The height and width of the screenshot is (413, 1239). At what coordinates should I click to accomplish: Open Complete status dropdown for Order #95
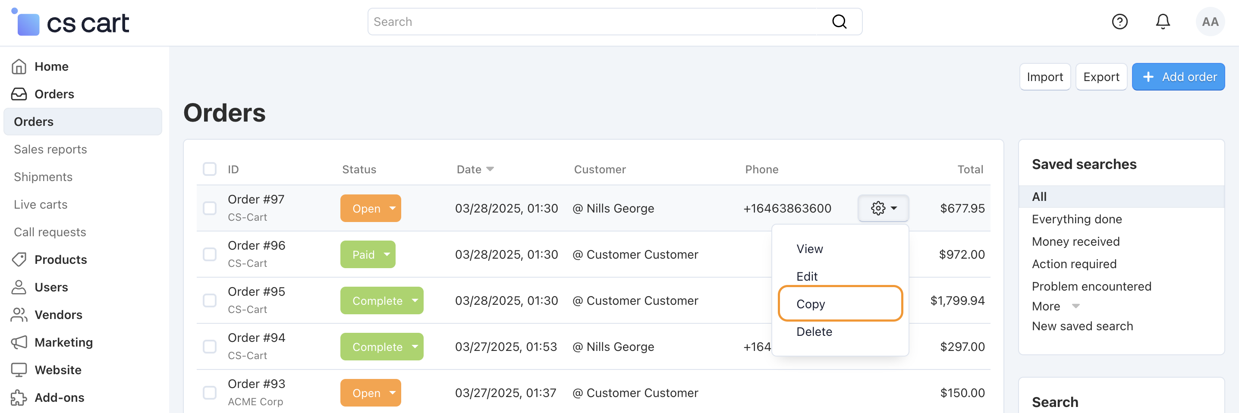[382, 300]
